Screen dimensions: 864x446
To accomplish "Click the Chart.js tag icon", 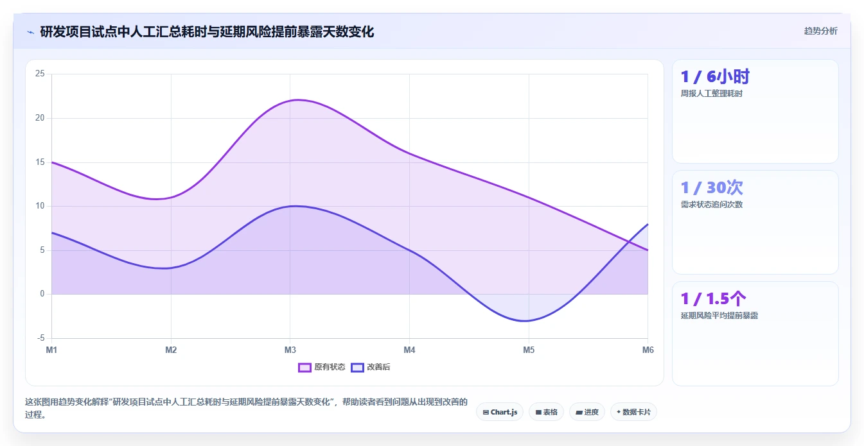I will pyautogui.click(x=486, y=412).
